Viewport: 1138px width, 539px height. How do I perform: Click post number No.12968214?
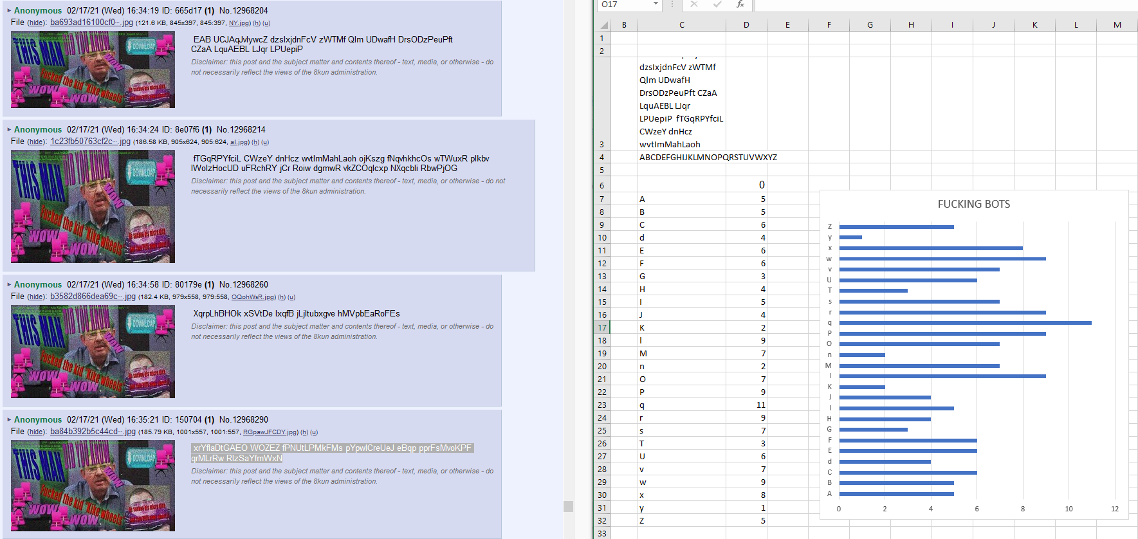(241, 130)
